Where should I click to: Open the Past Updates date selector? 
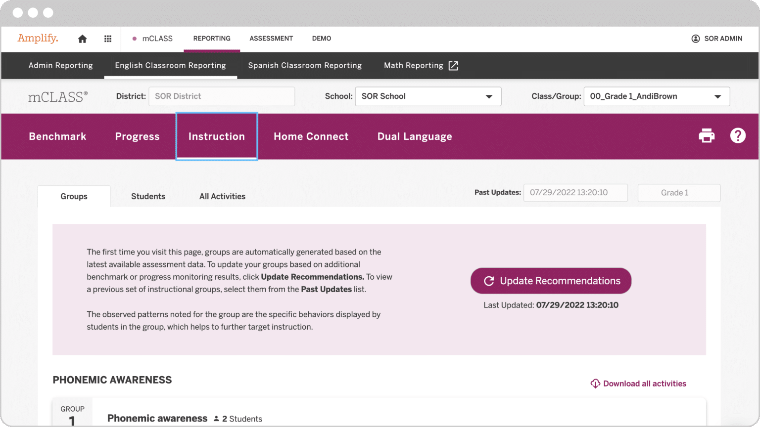click(575, 193)
